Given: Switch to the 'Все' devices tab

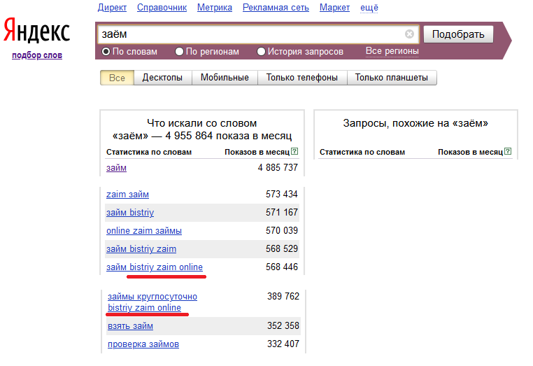Looking at the screenshot, I should (117, 78).
